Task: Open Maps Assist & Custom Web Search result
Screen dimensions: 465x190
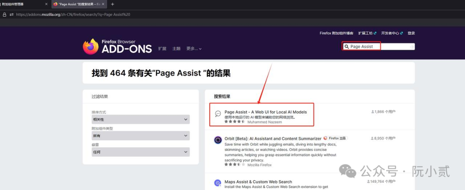Action: (258, 182)
